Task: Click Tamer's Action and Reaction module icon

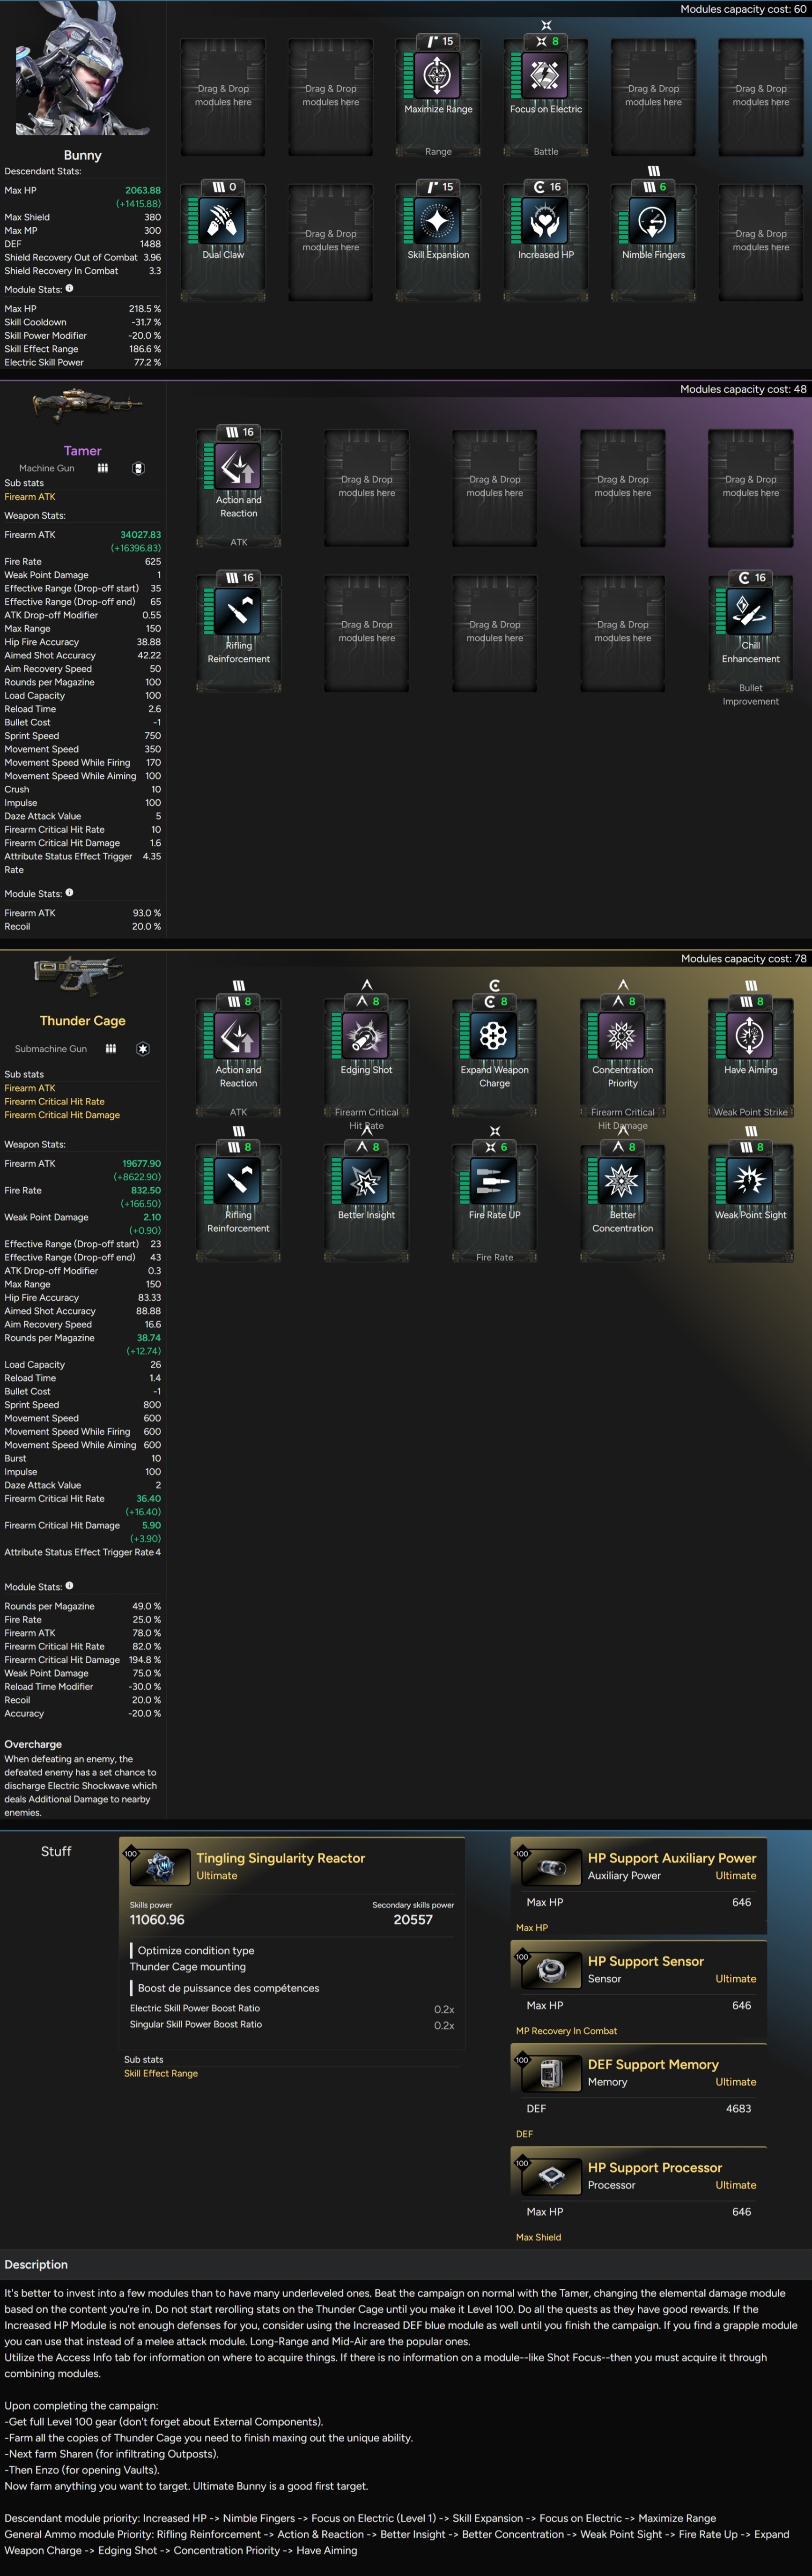Action: 239,466
